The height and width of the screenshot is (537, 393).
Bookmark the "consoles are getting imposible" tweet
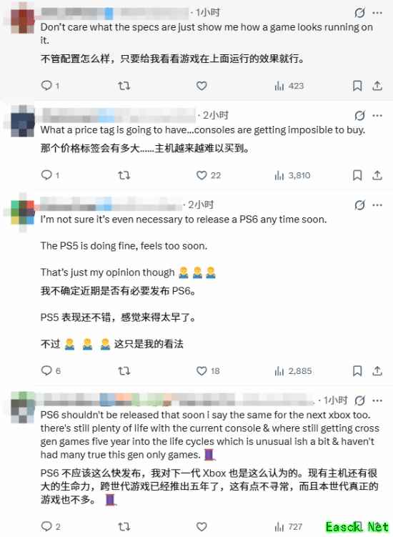(x=357, y=175)
